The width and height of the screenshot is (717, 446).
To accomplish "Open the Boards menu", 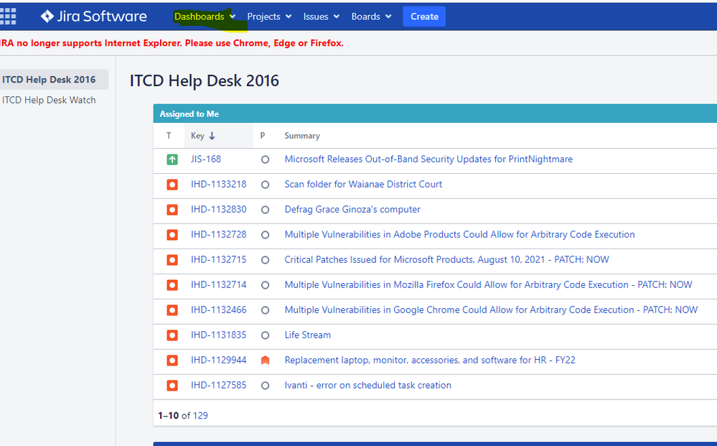I will [x=371, y=17].
